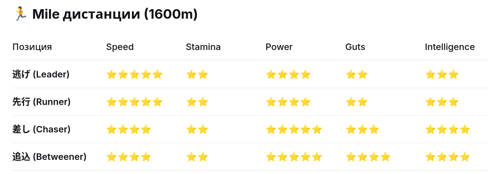Click the Runner row Stamina stars
The image size is (488, 174).
coord(197,102)
